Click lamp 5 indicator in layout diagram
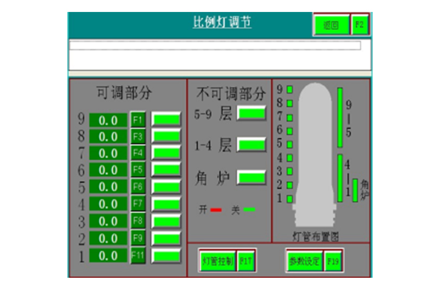 pyautogui.click(x=290, y=144)
